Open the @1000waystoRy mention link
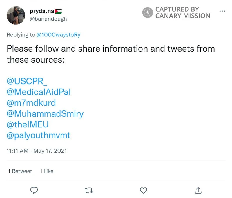The width and height of the screenshot is (232, 198). click(58, 35)
